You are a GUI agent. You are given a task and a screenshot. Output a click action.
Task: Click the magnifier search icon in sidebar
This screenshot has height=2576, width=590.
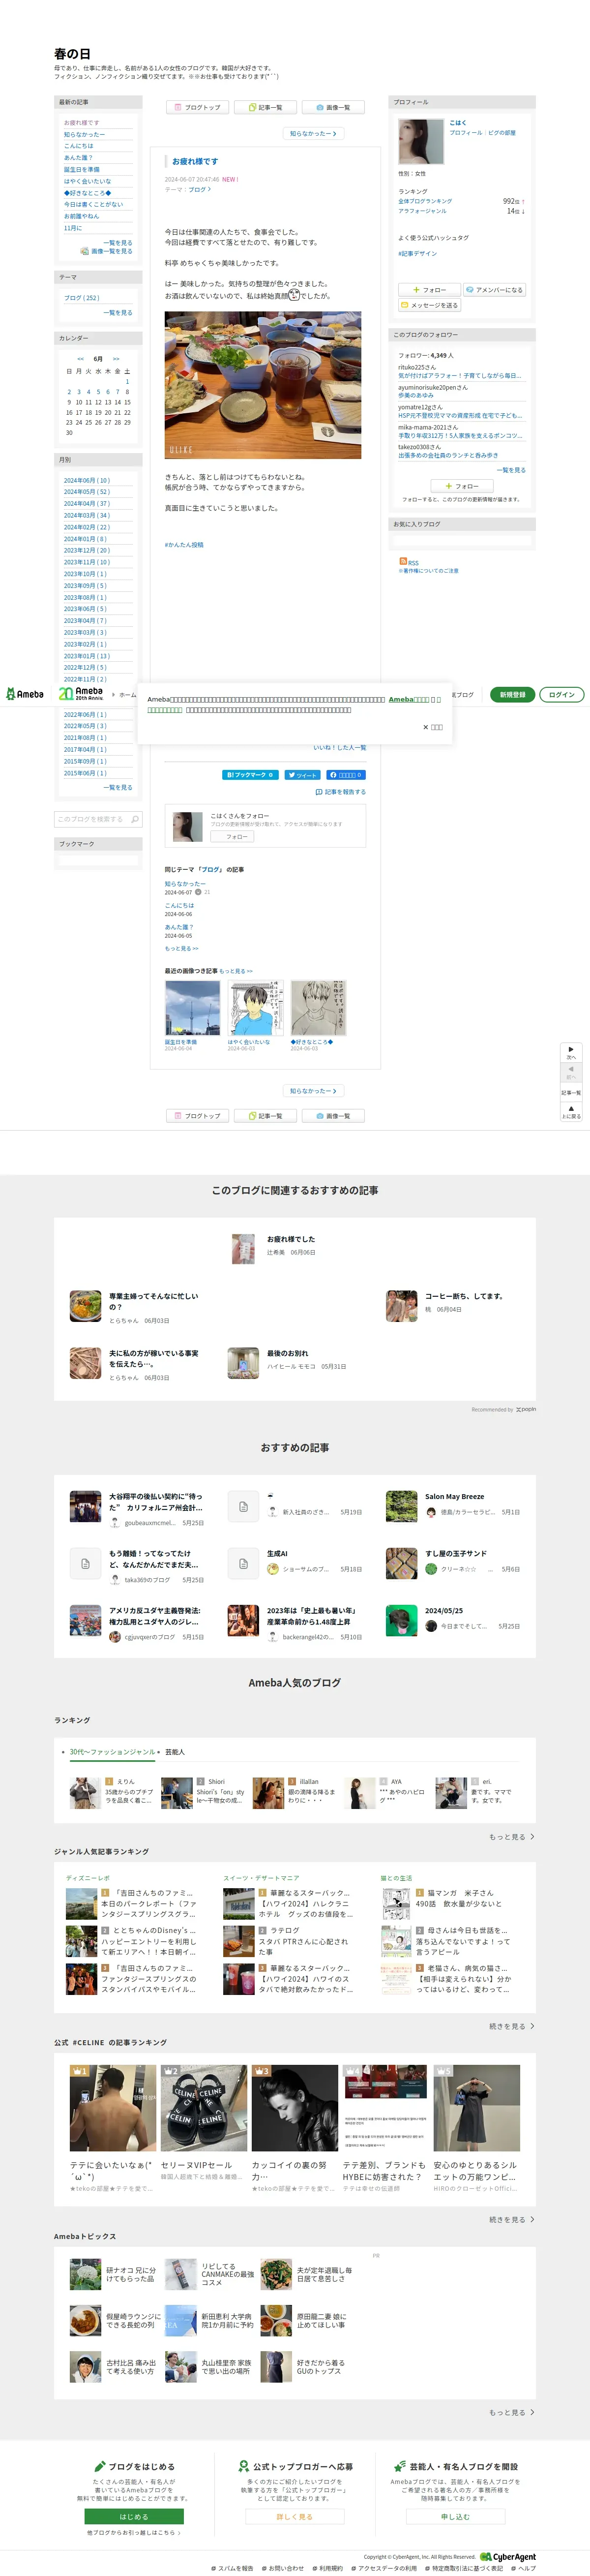point(135,819)
